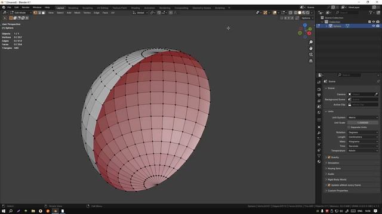Open the Render properties tab icon
The width and height of the screenshot is (382, 214).
point(319,90)
